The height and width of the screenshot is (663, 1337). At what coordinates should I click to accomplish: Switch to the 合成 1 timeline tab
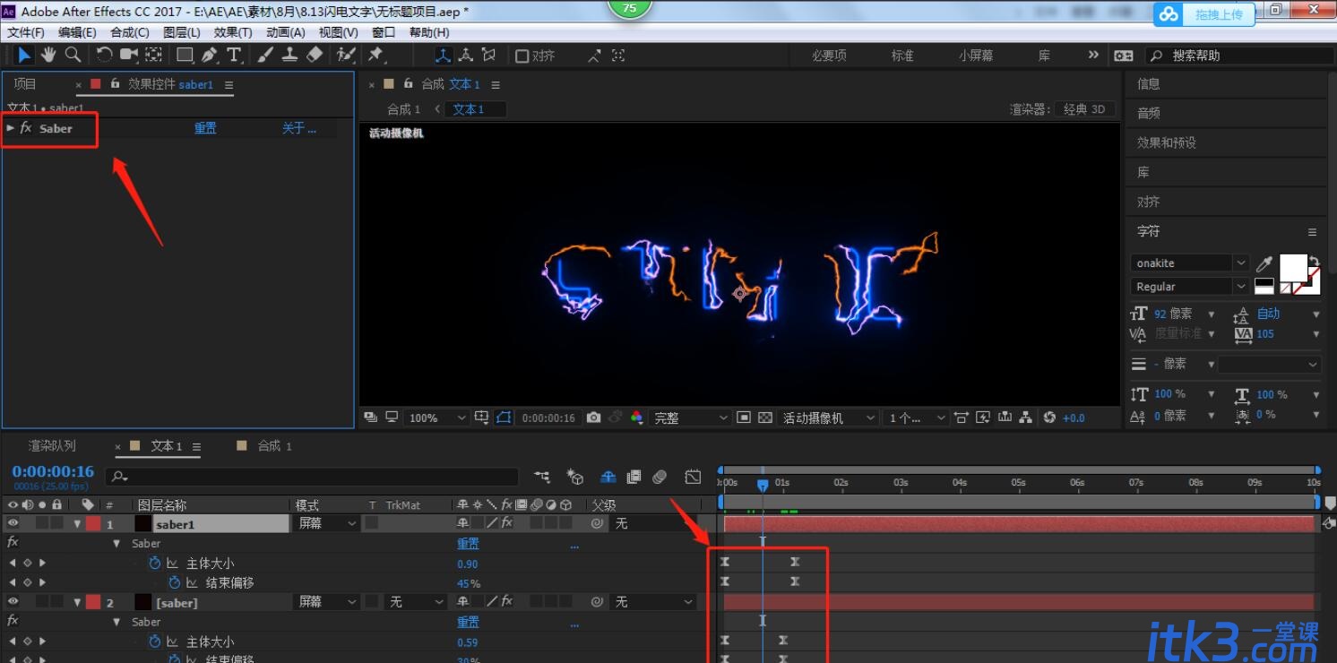tap(275, 445)
